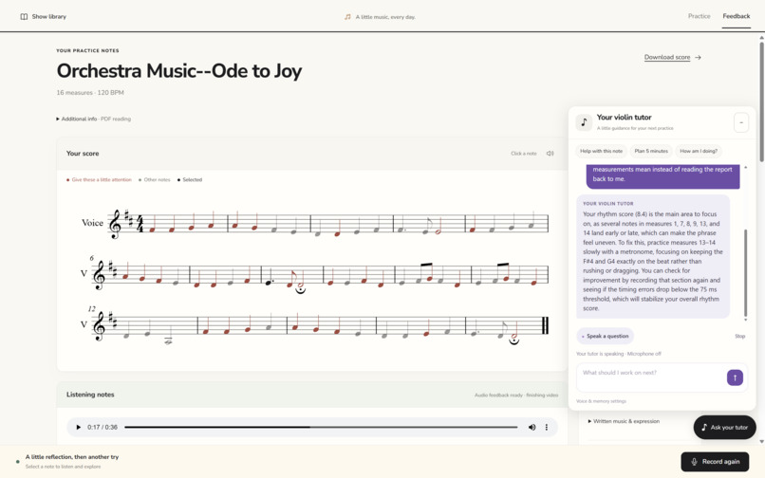
Task: Select the fermata half note ending the score
Action: pos(513,336)
